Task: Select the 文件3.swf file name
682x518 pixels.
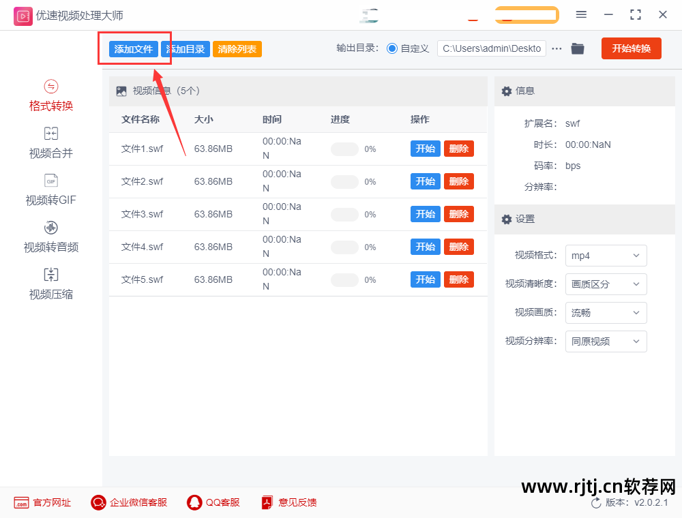Action: [x=143, y=214]
